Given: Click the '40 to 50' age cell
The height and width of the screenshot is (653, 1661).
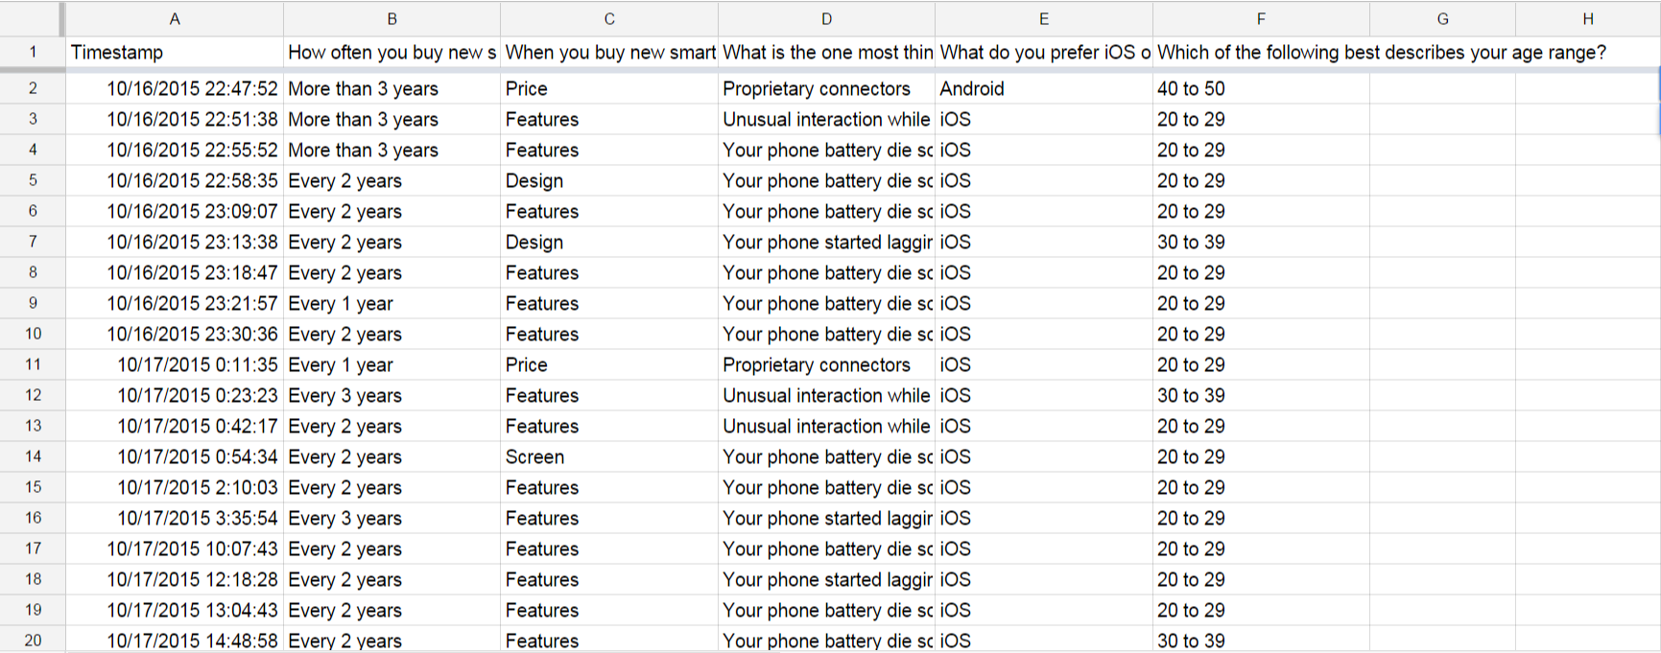Looking at the screenshot, I should tap(1261, 88).
